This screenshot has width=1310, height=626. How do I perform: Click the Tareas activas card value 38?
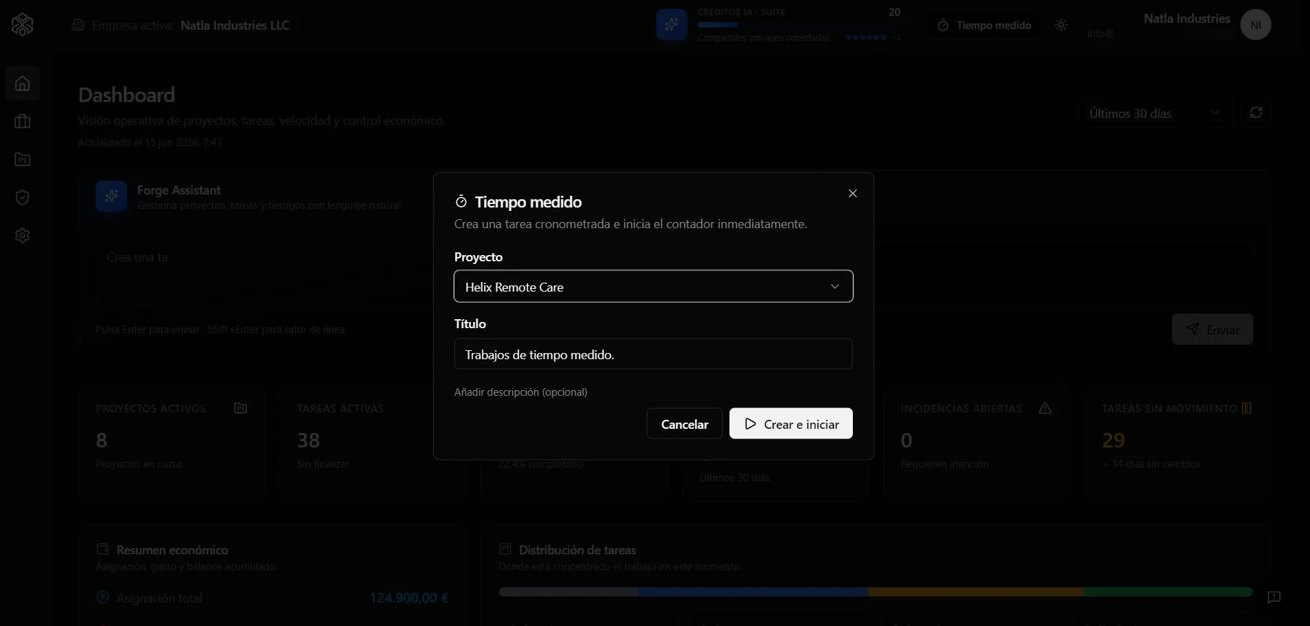tap(309, 440)
